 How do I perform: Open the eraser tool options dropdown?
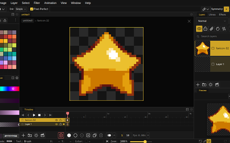206,9
